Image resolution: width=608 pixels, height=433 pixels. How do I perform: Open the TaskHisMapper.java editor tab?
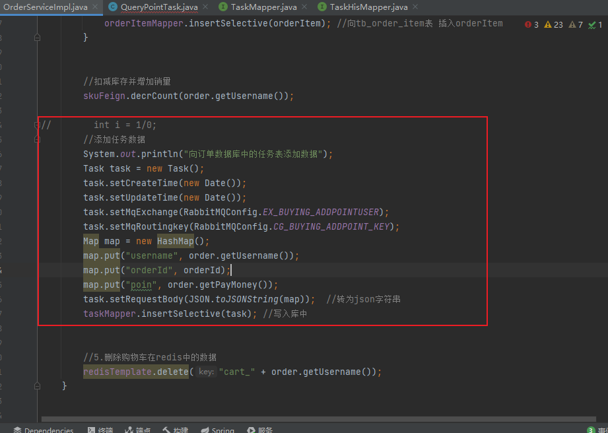[369, 7]
